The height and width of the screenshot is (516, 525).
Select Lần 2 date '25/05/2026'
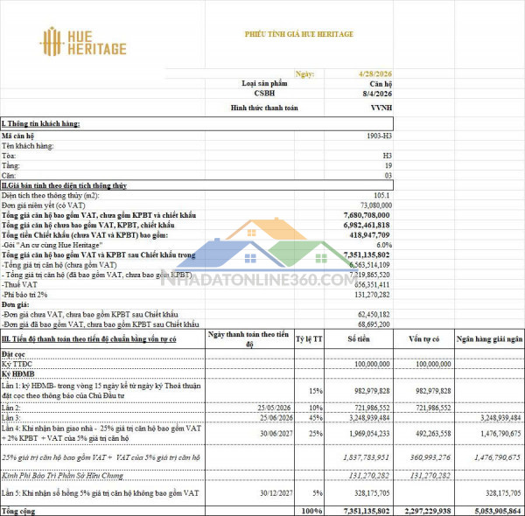click(x=274, y=408)
